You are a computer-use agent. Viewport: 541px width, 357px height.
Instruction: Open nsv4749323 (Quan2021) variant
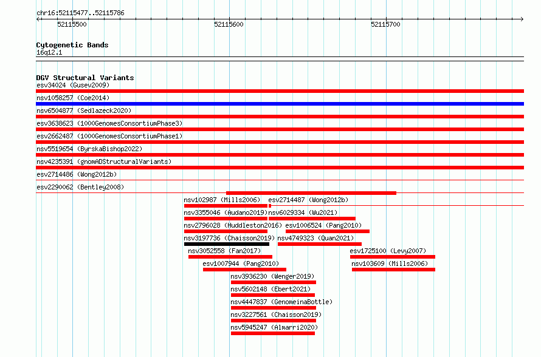click(x=315, y=238)
